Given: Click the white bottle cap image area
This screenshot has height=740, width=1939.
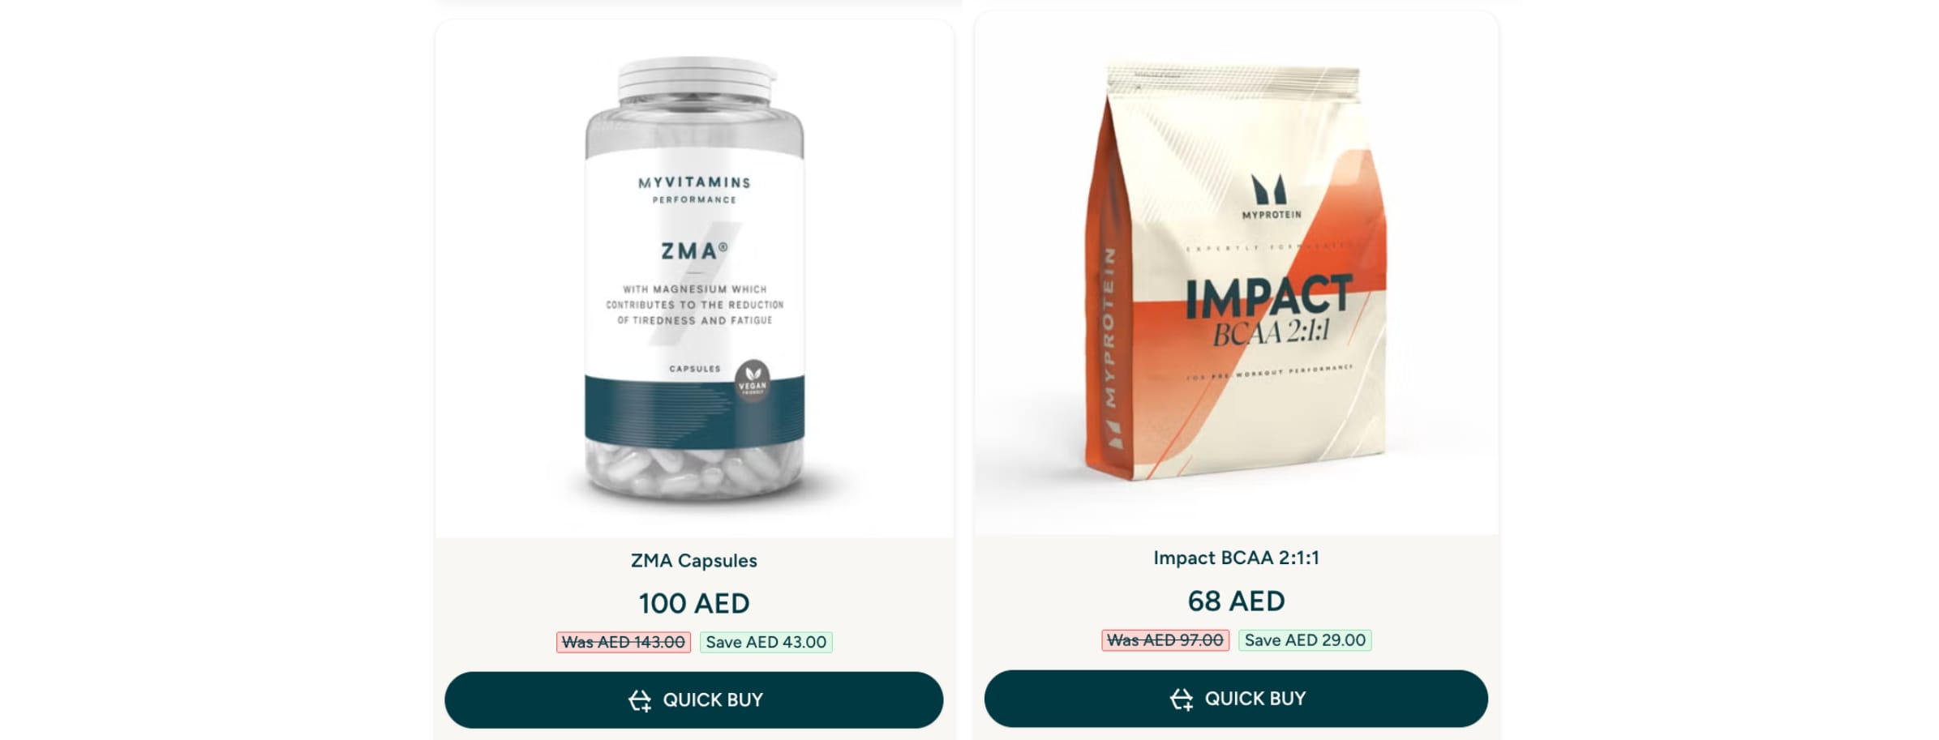Looking at the screenshot, I should click(695, 80).
